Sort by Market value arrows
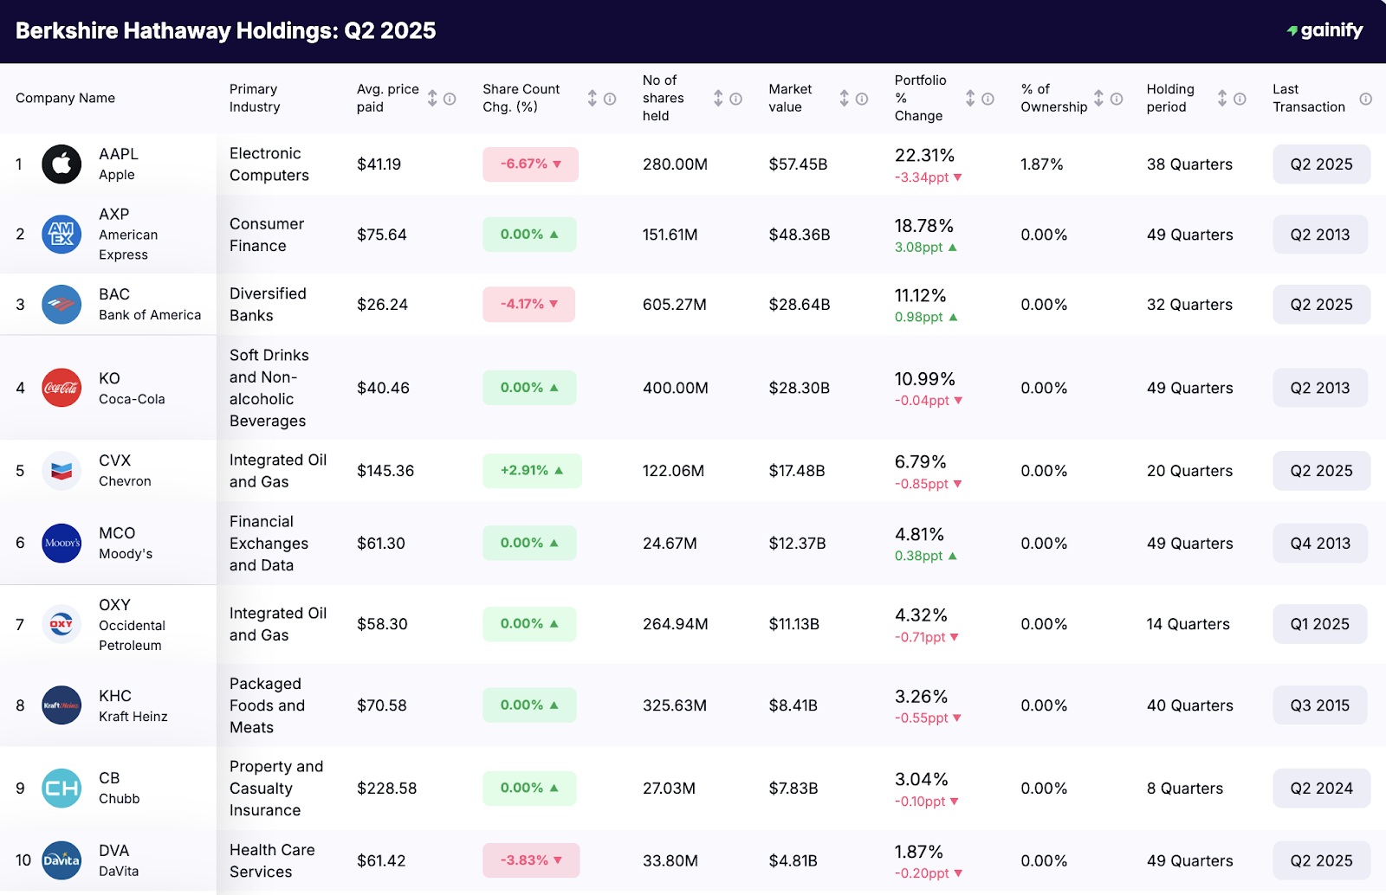 pos(845,99)
